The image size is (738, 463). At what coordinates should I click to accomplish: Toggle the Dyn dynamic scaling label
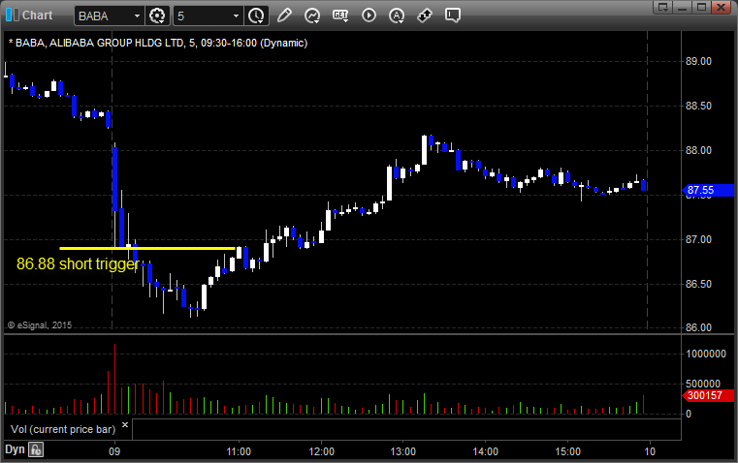[15, 449]
